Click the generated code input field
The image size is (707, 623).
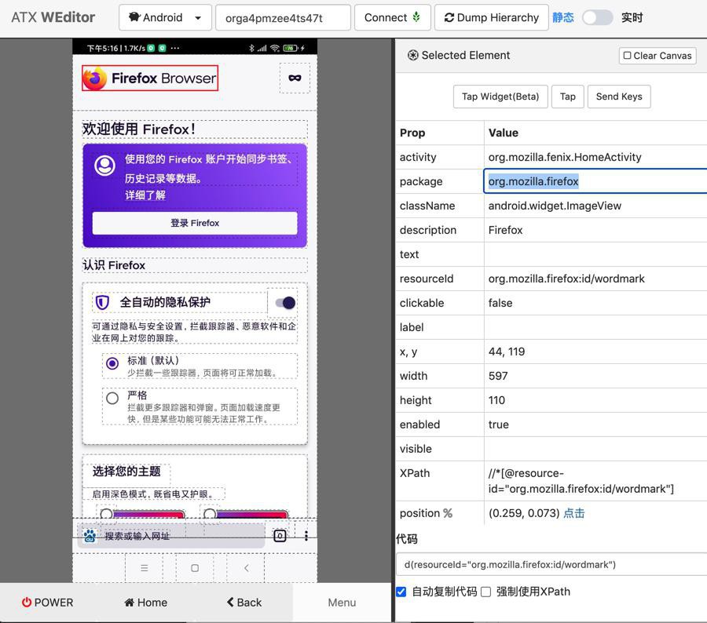(x=551, y=564)
